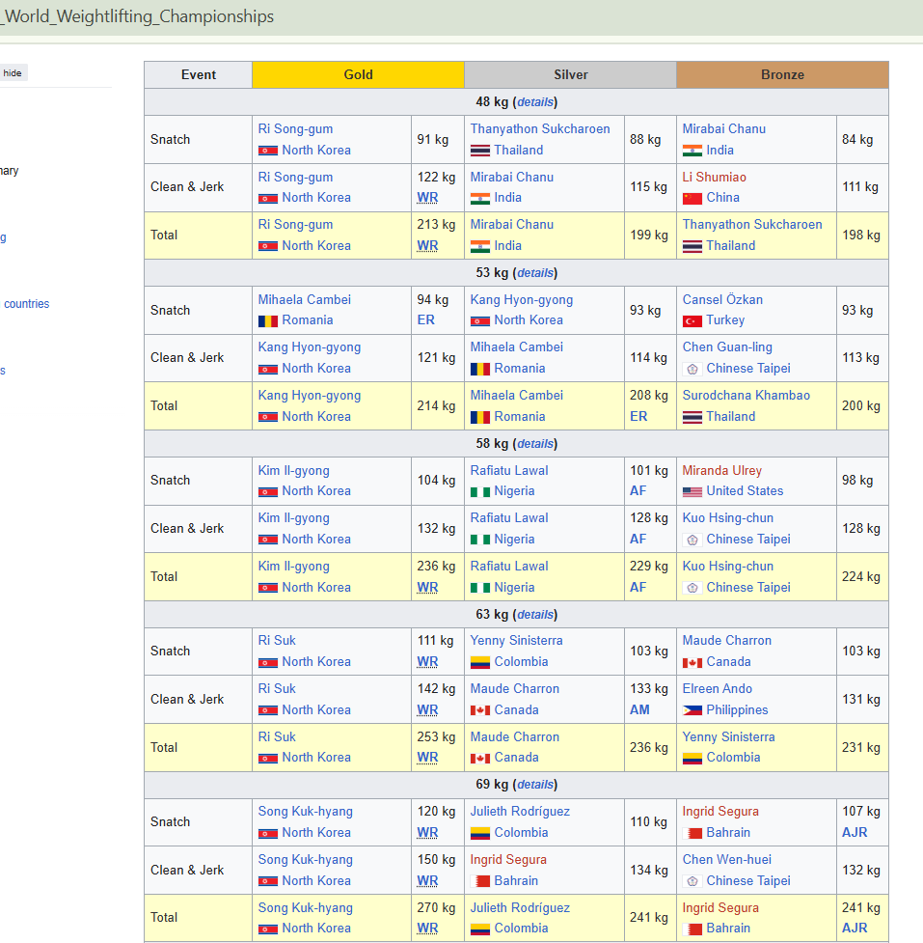Open the details link for 48 kg
The image size is (923, 943).
click(x=535, y=102)
